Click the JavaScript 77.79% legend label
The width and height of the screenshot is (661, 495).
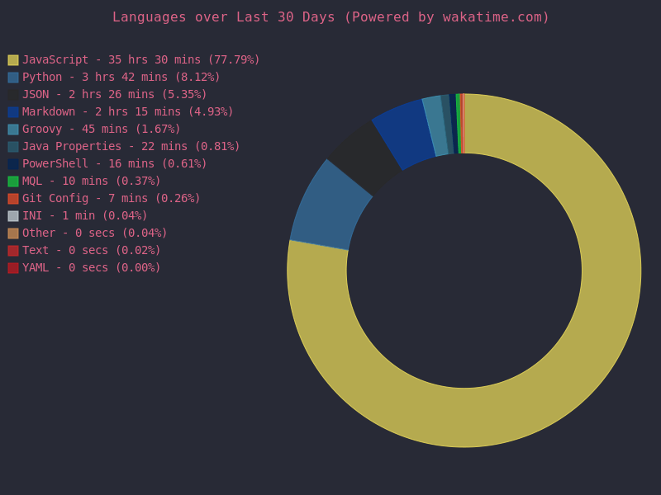140,60
